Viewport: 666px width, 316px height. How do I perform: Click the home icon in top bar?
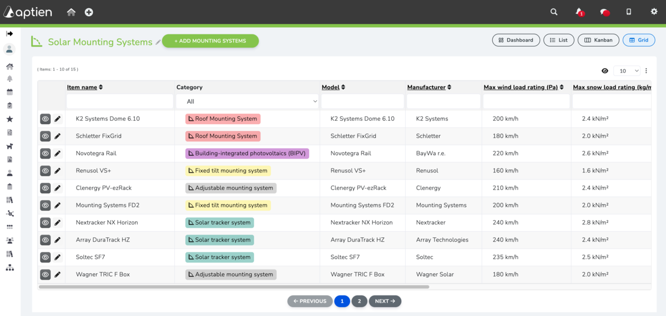[71, 12]
